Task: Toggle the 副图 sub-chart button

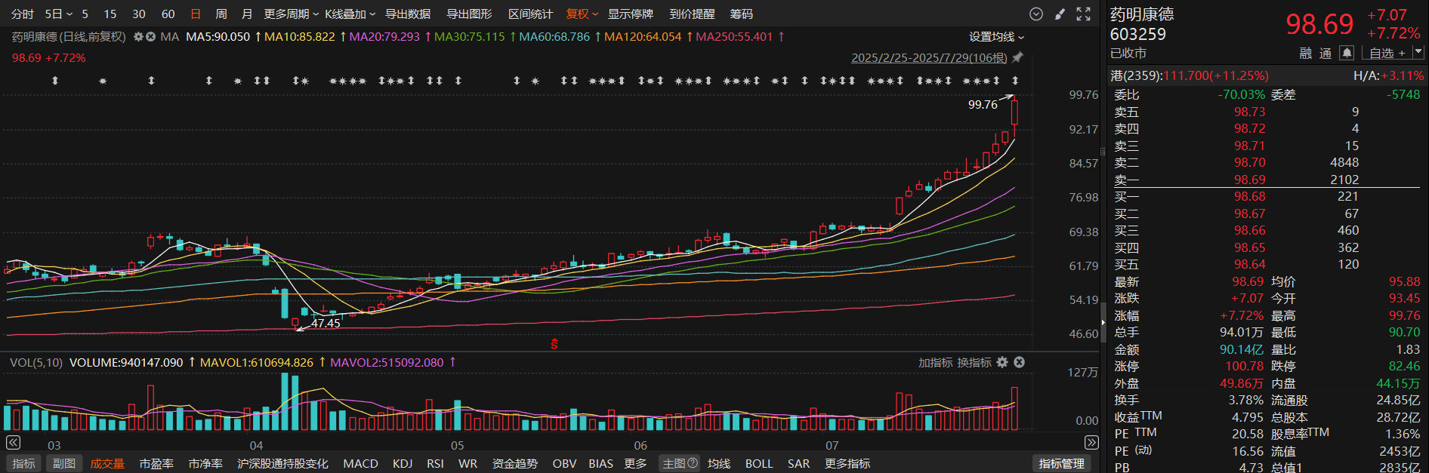Action: [x=63, y=463]
